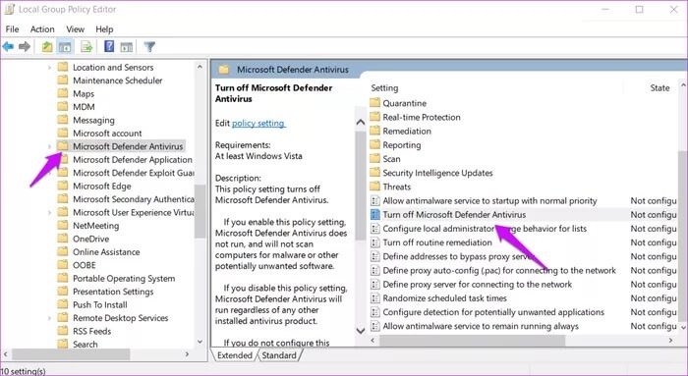Select Microsoft Defender Application Guard tree item

(133, 159)
